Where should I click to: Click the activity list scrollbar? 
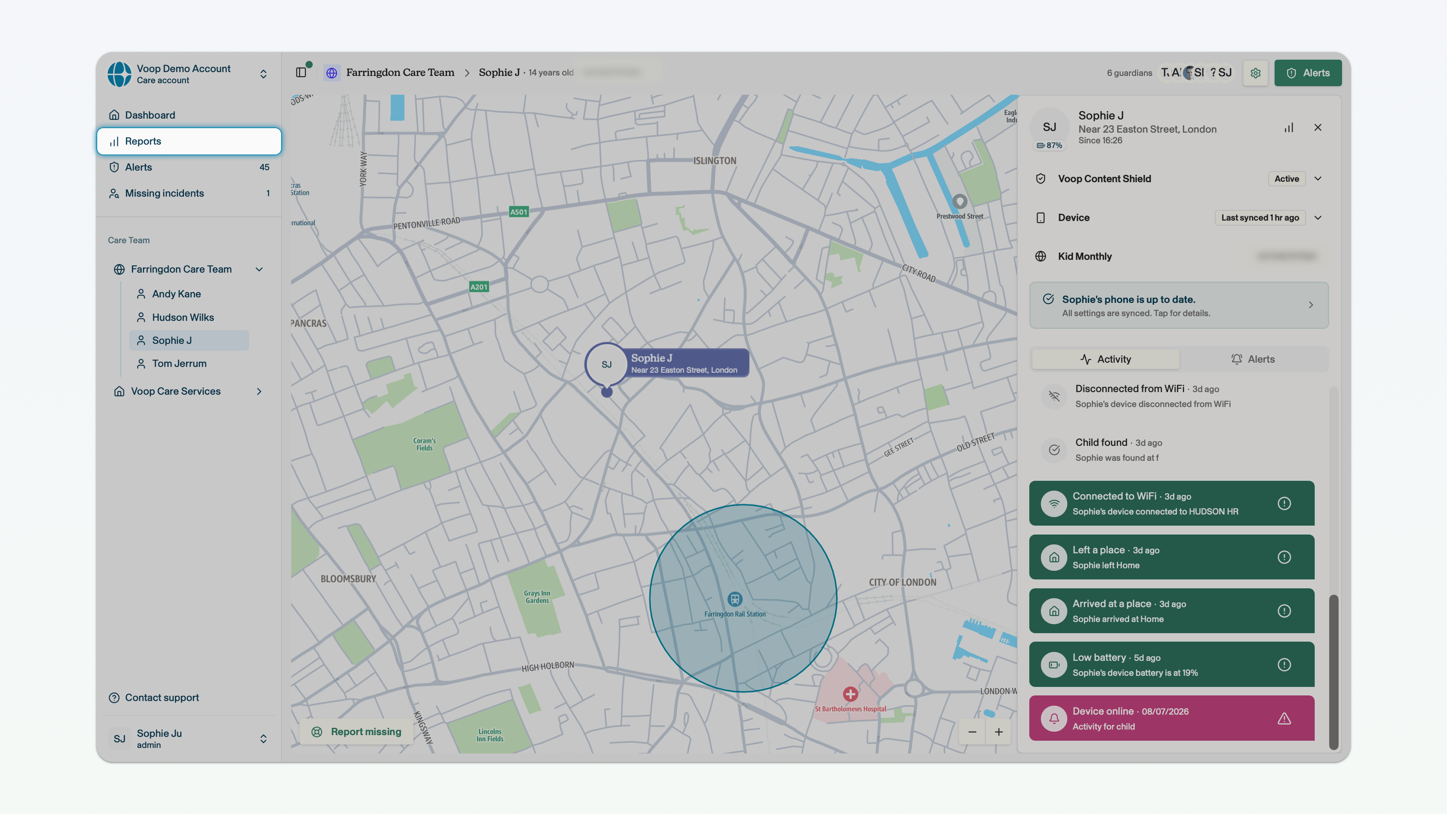tap(1334, 672)
